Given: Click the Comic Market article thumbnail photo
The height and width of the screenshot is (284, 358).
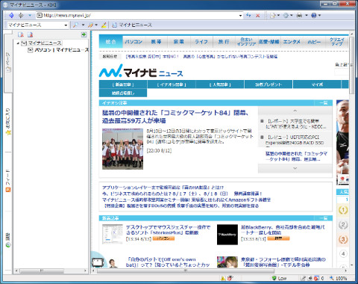Looking at the screenshot, I should 122,149.
